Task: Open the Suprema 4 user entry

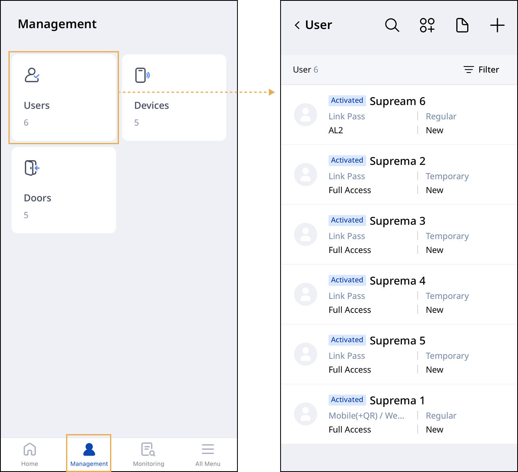Action: pos(397,281)
